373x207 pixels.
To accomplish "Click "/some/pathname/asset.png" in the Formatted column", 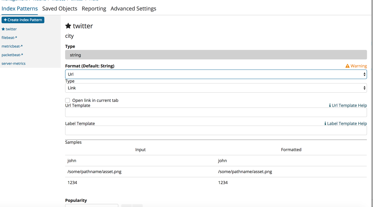I will coord(245,172).
